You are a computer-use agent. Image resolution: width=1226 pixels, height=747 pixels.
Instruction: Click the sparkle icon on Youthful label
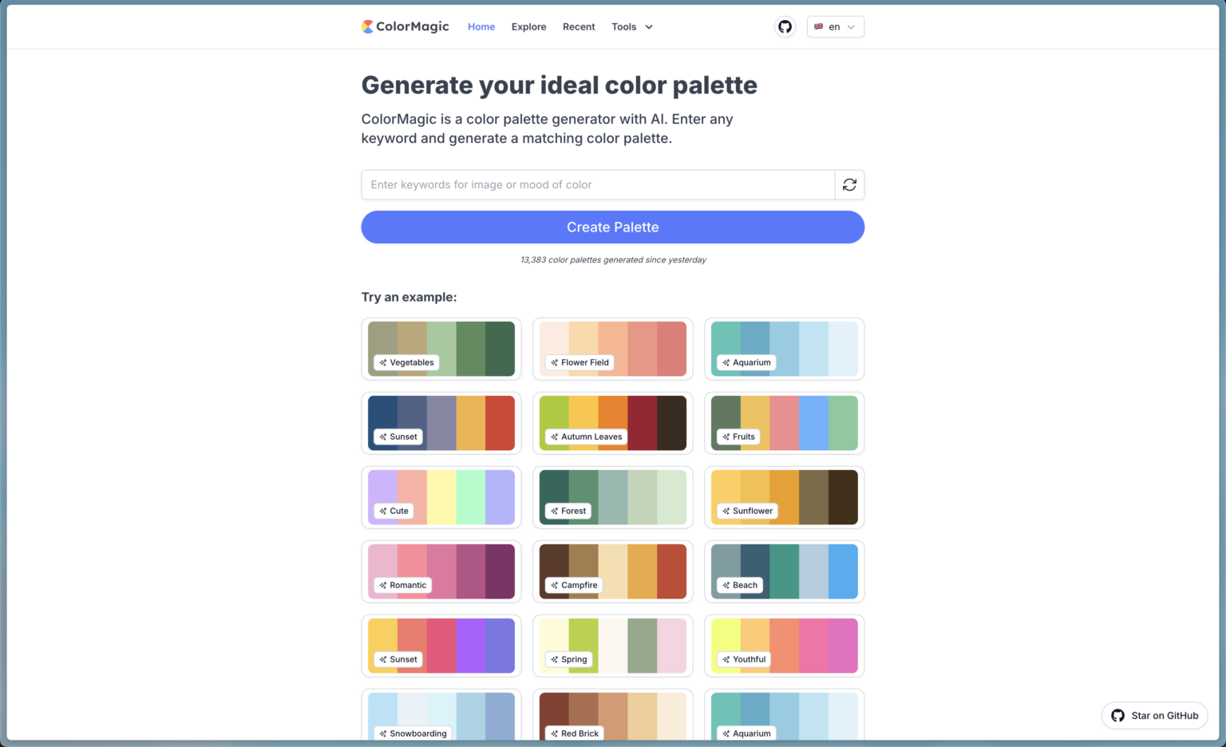click(726, 659)
